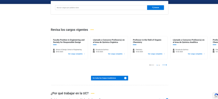Image resolution: width=218 pixels, height=99 pixels.
Task: Click 'Ver todos los Cargos Académicos' button
Action: point(110,78)
